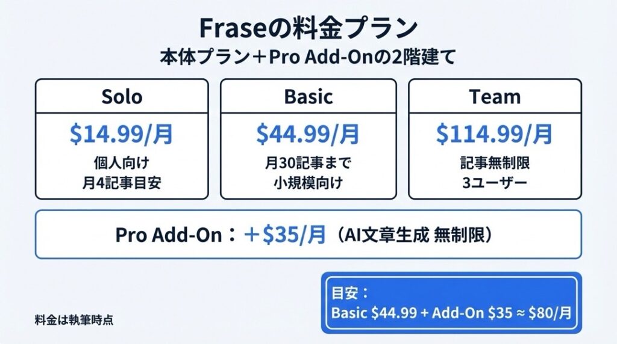
Task: Choose the Team plan header
Action: pos(495,96)
